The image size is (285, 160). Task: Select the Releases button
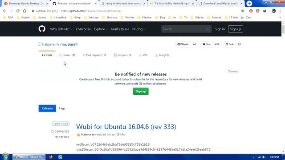(47, 108)
